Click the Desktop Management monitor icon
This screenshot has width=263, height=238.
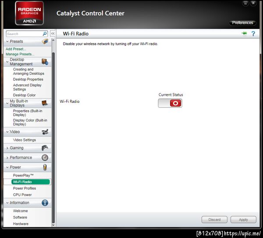click(45, 62)
